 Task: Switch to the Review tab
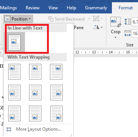[33, 8]
